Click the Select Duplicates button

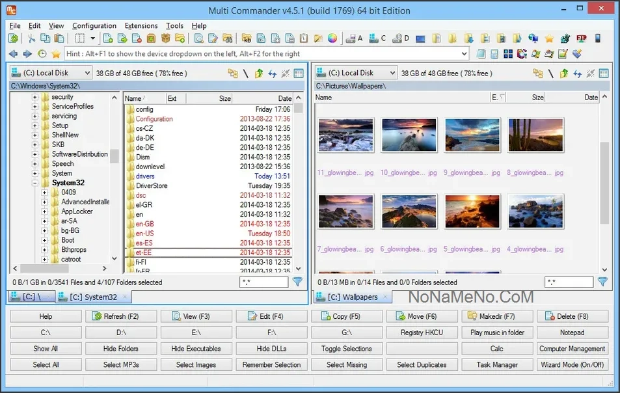point(422,365)
